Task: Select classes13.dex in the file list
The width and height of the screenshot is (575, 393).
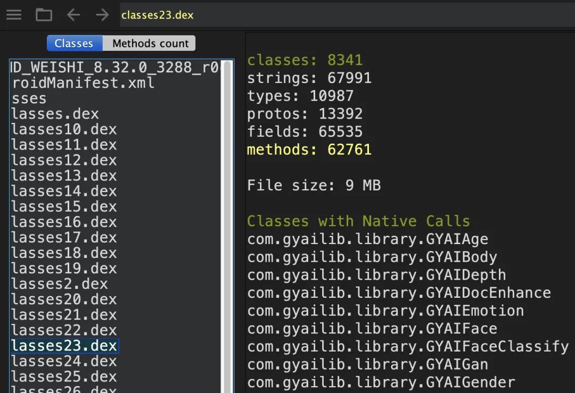Action: pos(64,175)
